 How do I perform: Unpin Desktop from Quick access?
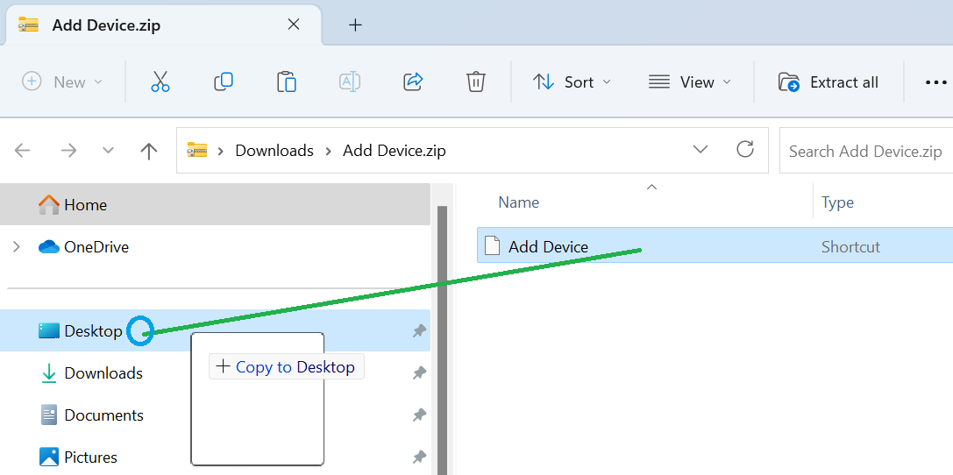(x=419, y=331)
